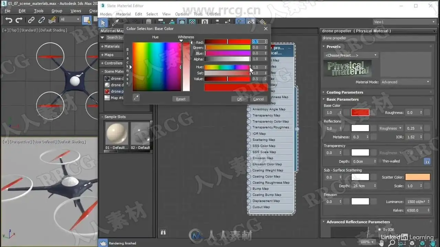This screenshot has height=247, width=440.
Task: Open the Reflections Roughness dropdown
Action: pyautogui.click(x=391, y=128)
